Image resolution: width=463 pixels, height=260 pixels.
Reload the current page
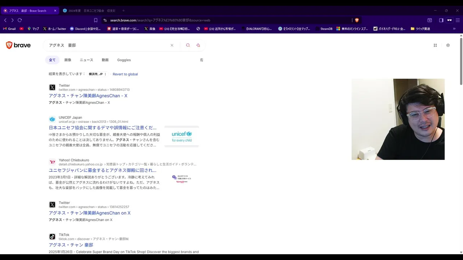click(20, 20)
